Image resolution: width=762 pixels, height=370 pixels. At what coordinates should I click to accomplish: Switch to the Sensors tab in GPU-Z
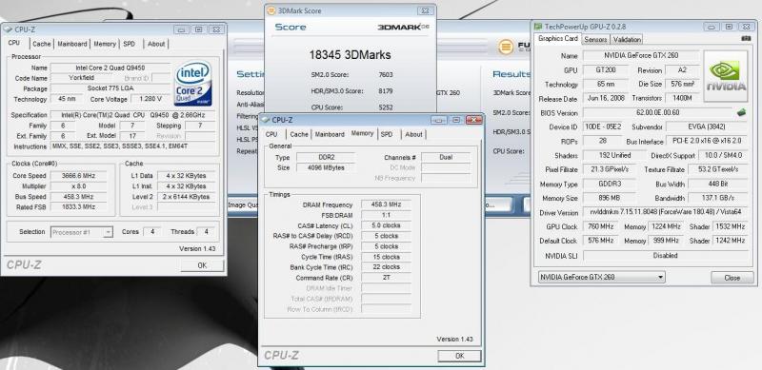pyautogui.click(x=595, y=39)
